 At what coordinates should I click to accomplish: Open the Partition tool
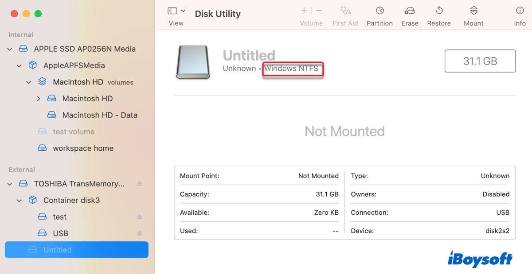[x=379, y=15]
